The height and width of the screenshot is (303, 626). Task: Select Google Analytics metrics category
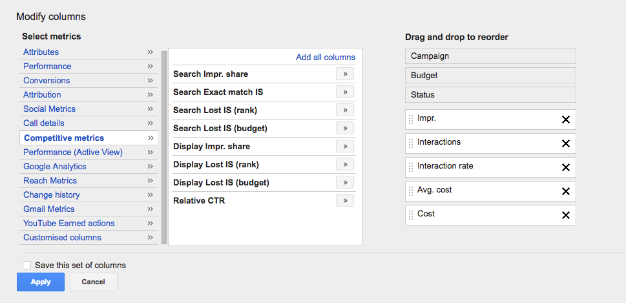(x=54, y=167)
